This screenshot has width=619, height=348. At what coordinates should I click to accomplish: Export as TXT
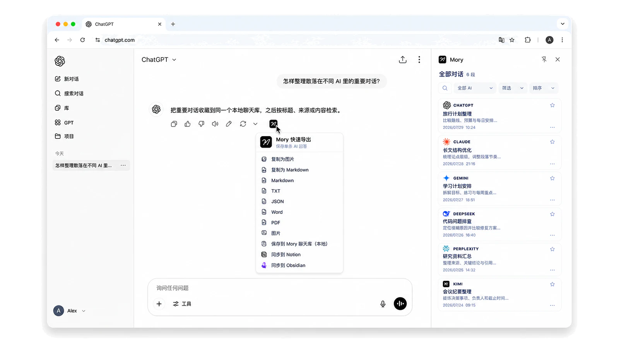pos(299,191)
